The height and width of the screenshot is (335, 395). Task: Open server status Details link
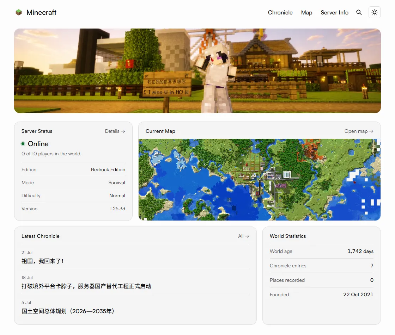[115, 131]
